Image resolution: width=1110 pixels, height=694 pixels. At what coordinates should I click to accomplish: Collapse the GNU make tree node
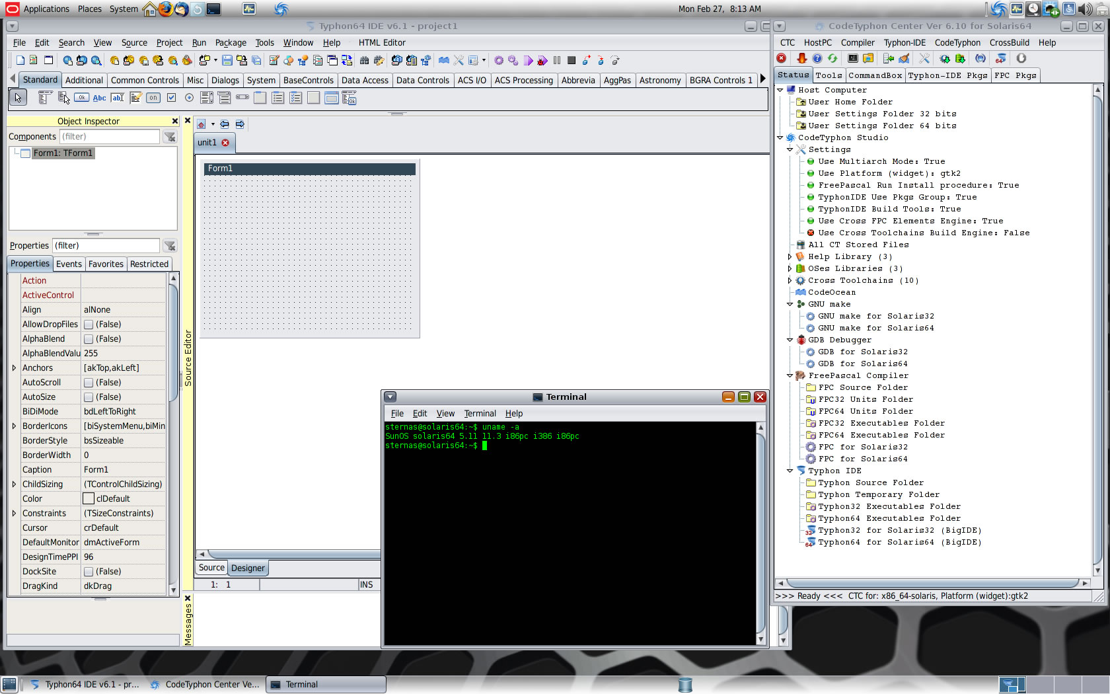790,304
